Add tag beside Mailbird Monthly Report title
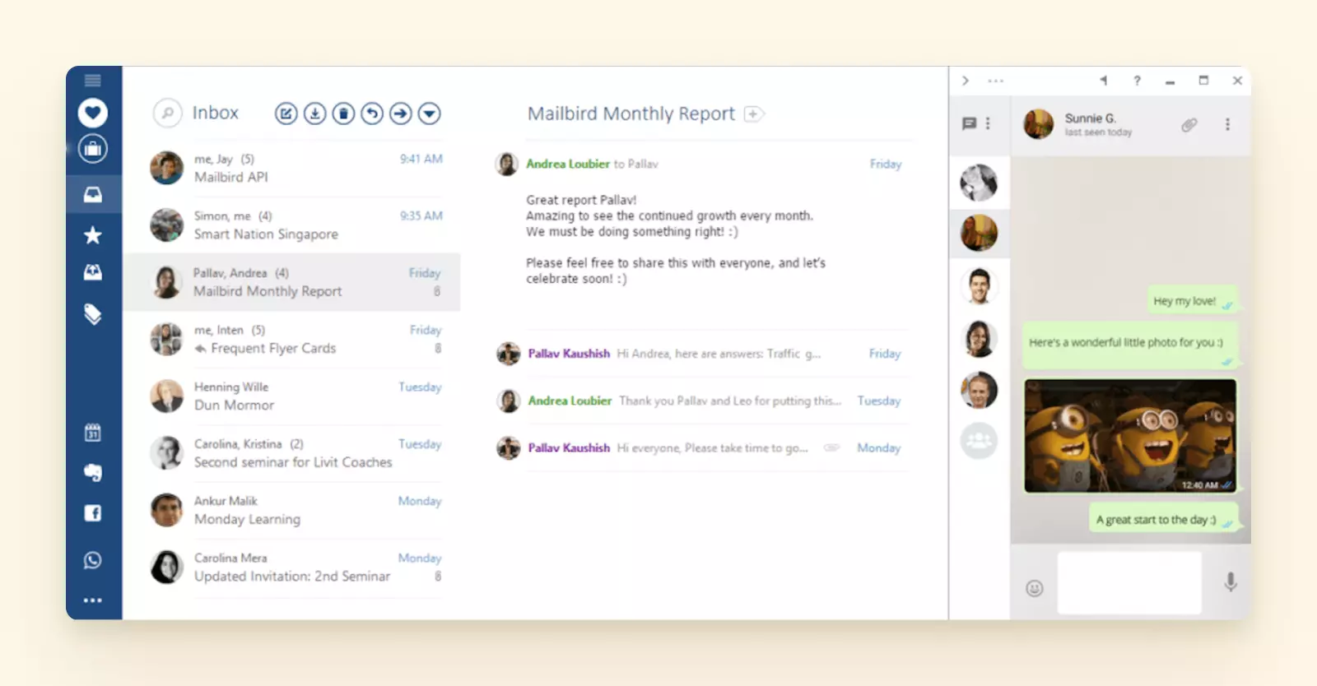 (753, 114)
